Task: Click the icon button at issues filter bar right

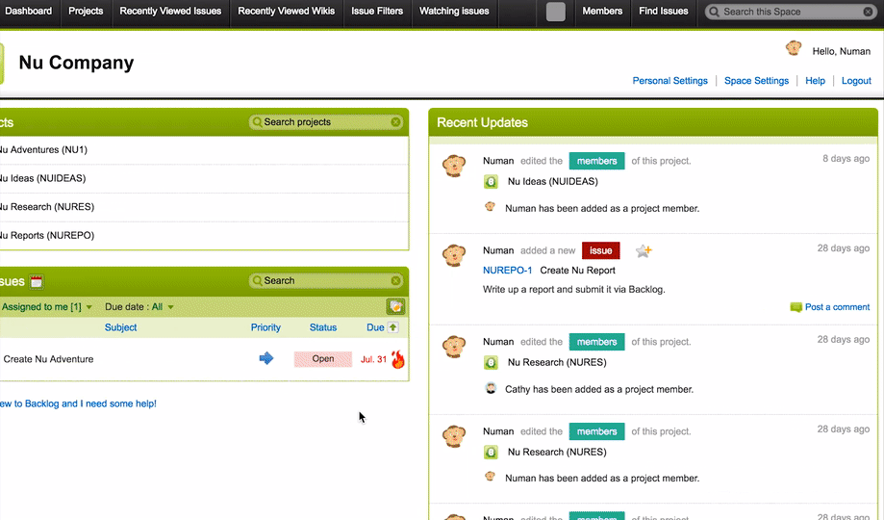Action: (395, 306)
